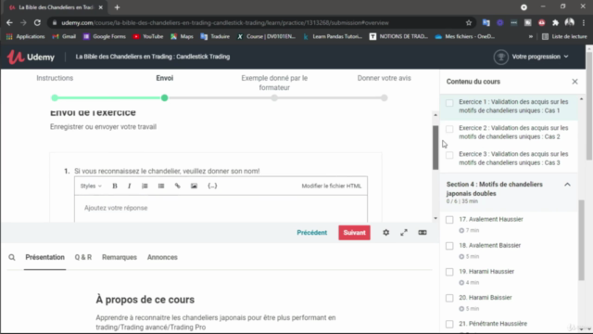
Task: Check Exercice 3 Cas 3 checkbox
Action: tap(449, 155)
